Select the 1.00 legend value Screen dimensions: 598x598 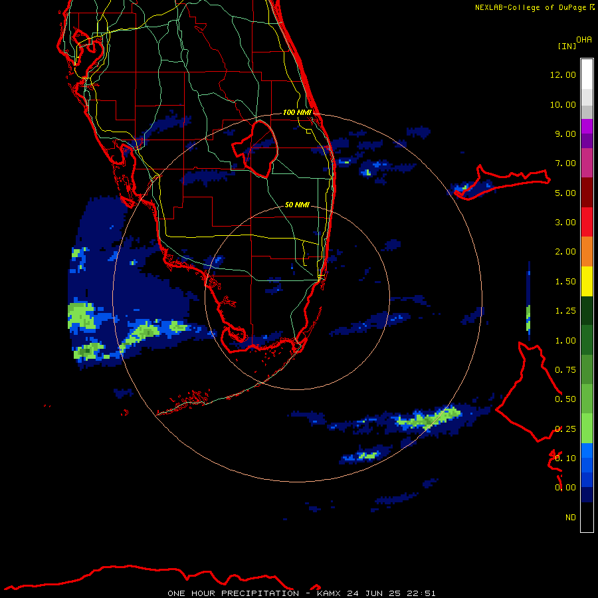[565, 341]
